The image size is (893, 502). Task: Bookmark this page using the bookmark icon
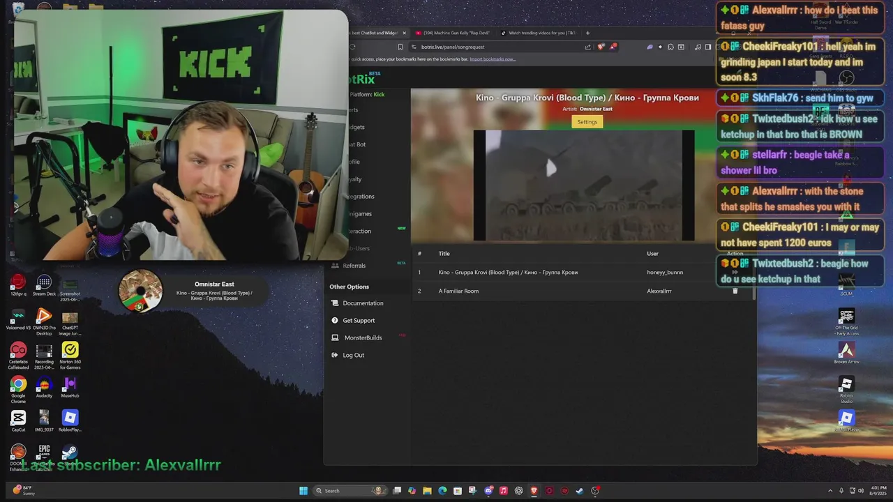pos(400,47)
